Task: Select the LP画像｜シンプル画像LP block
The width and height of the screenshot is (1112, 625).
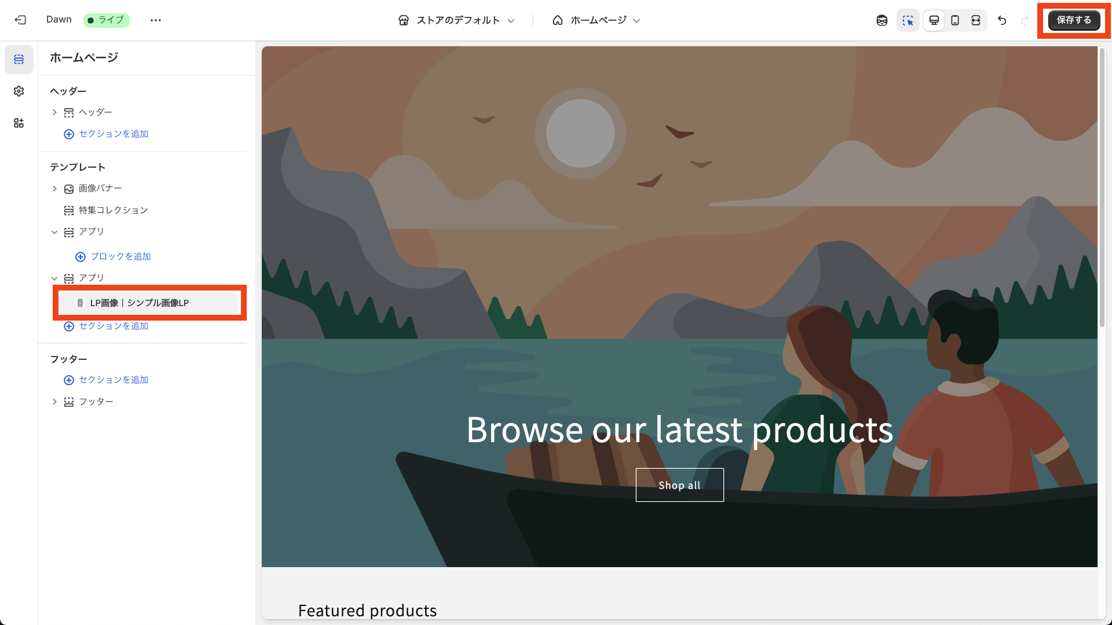Action: pyautogui.click(x=140, y=302)
